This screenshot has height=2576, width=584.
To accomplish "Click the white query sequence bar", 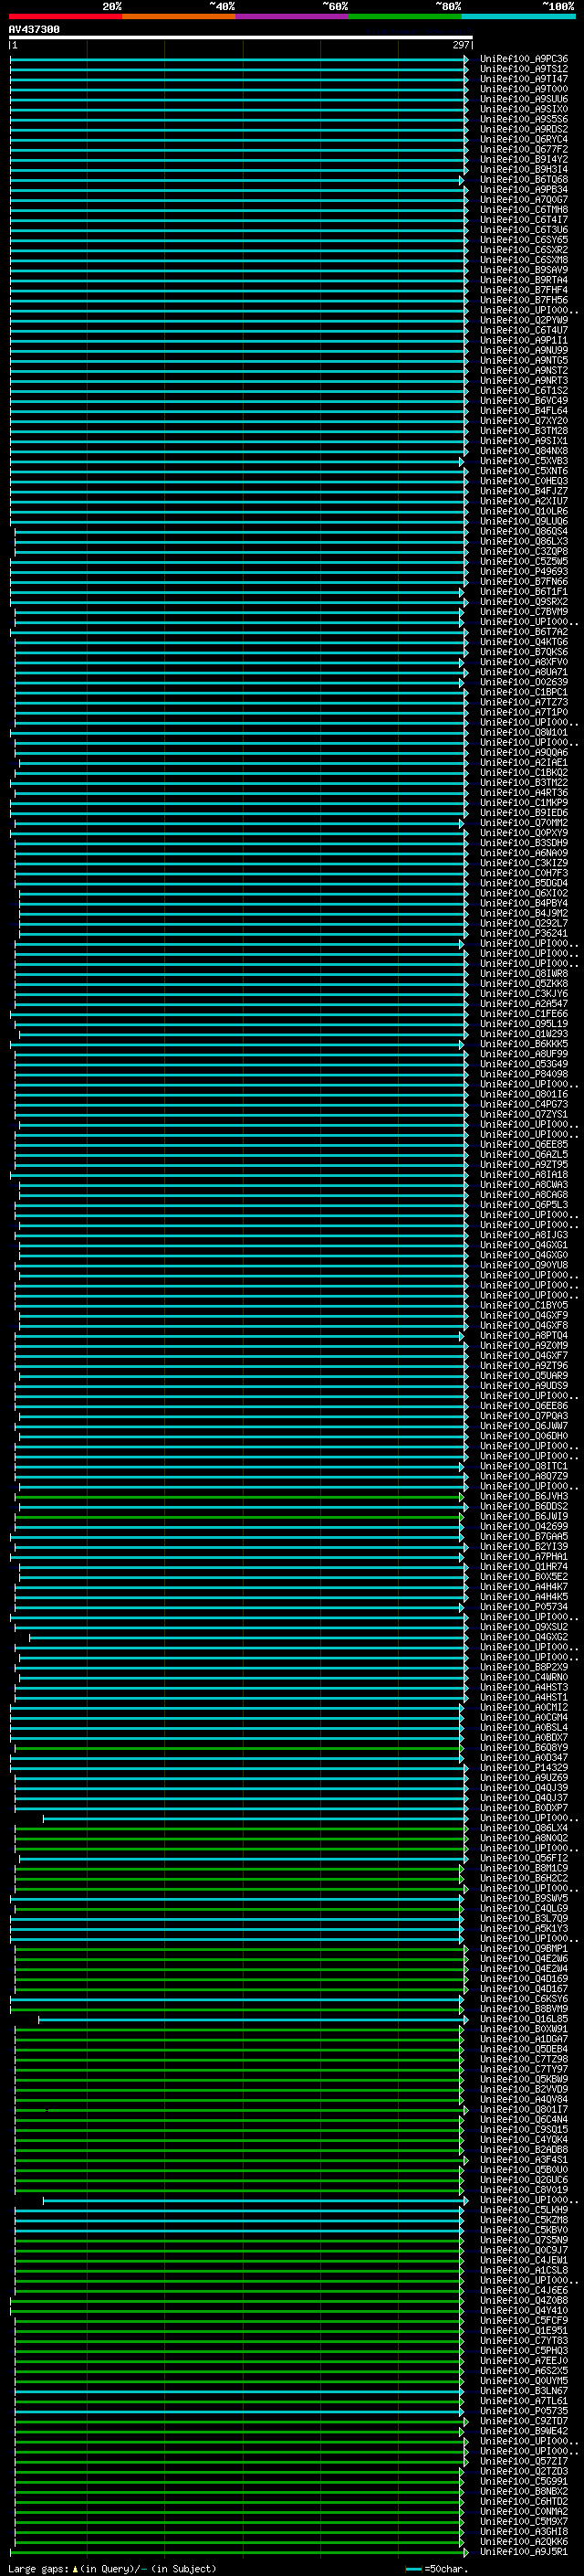I will point(241,38).
